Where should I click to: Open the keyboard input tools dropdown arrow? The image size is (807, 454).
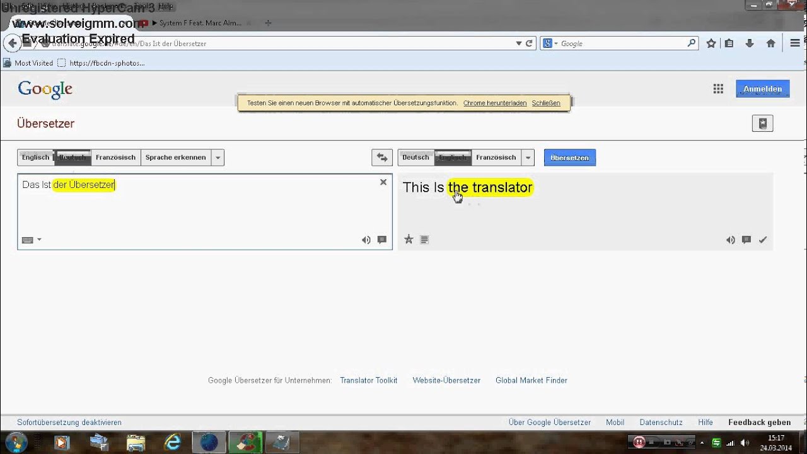(39, 240)
